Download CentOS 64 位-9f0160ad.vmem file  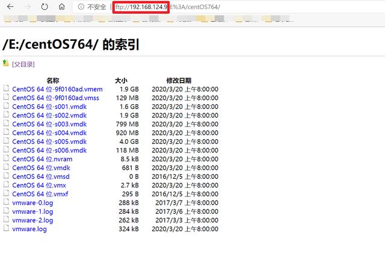tap(58, 89)
